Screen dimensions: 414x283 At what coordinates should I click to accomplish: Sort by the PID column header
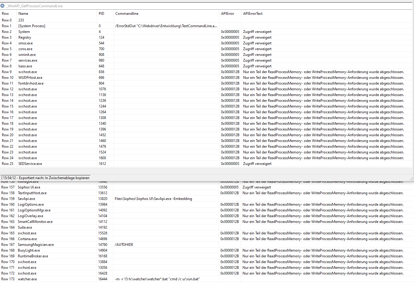click(101, 14)
